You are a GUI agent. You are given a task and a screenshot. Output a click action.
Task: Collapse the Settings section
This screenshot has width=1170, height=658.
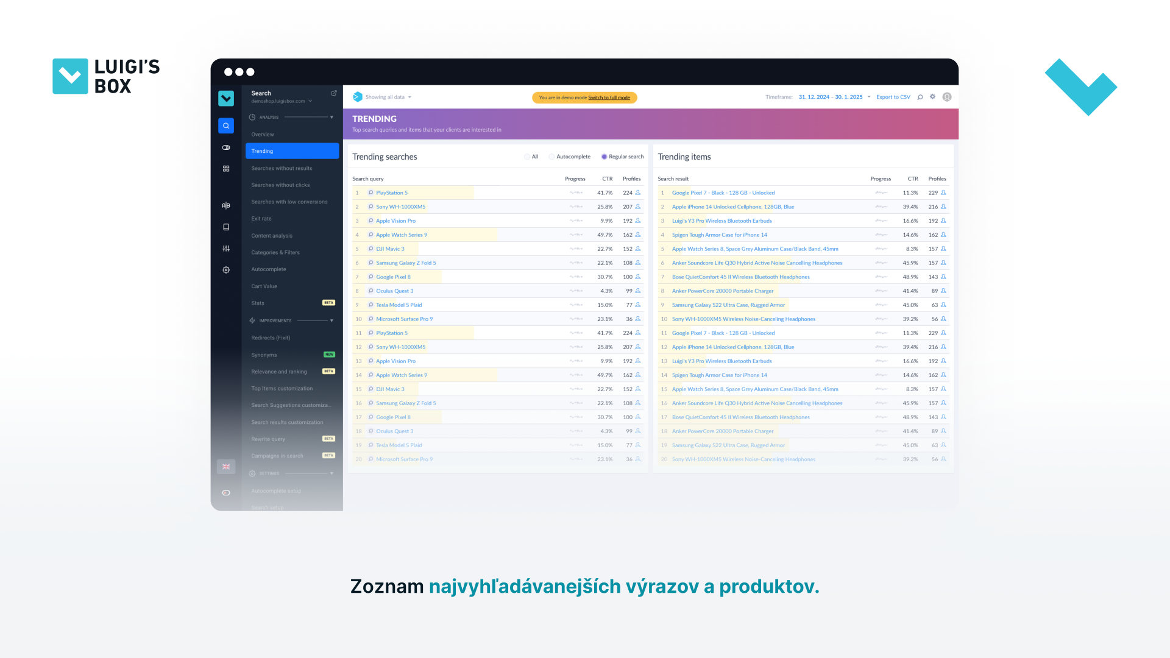click(x=331, y=473)
